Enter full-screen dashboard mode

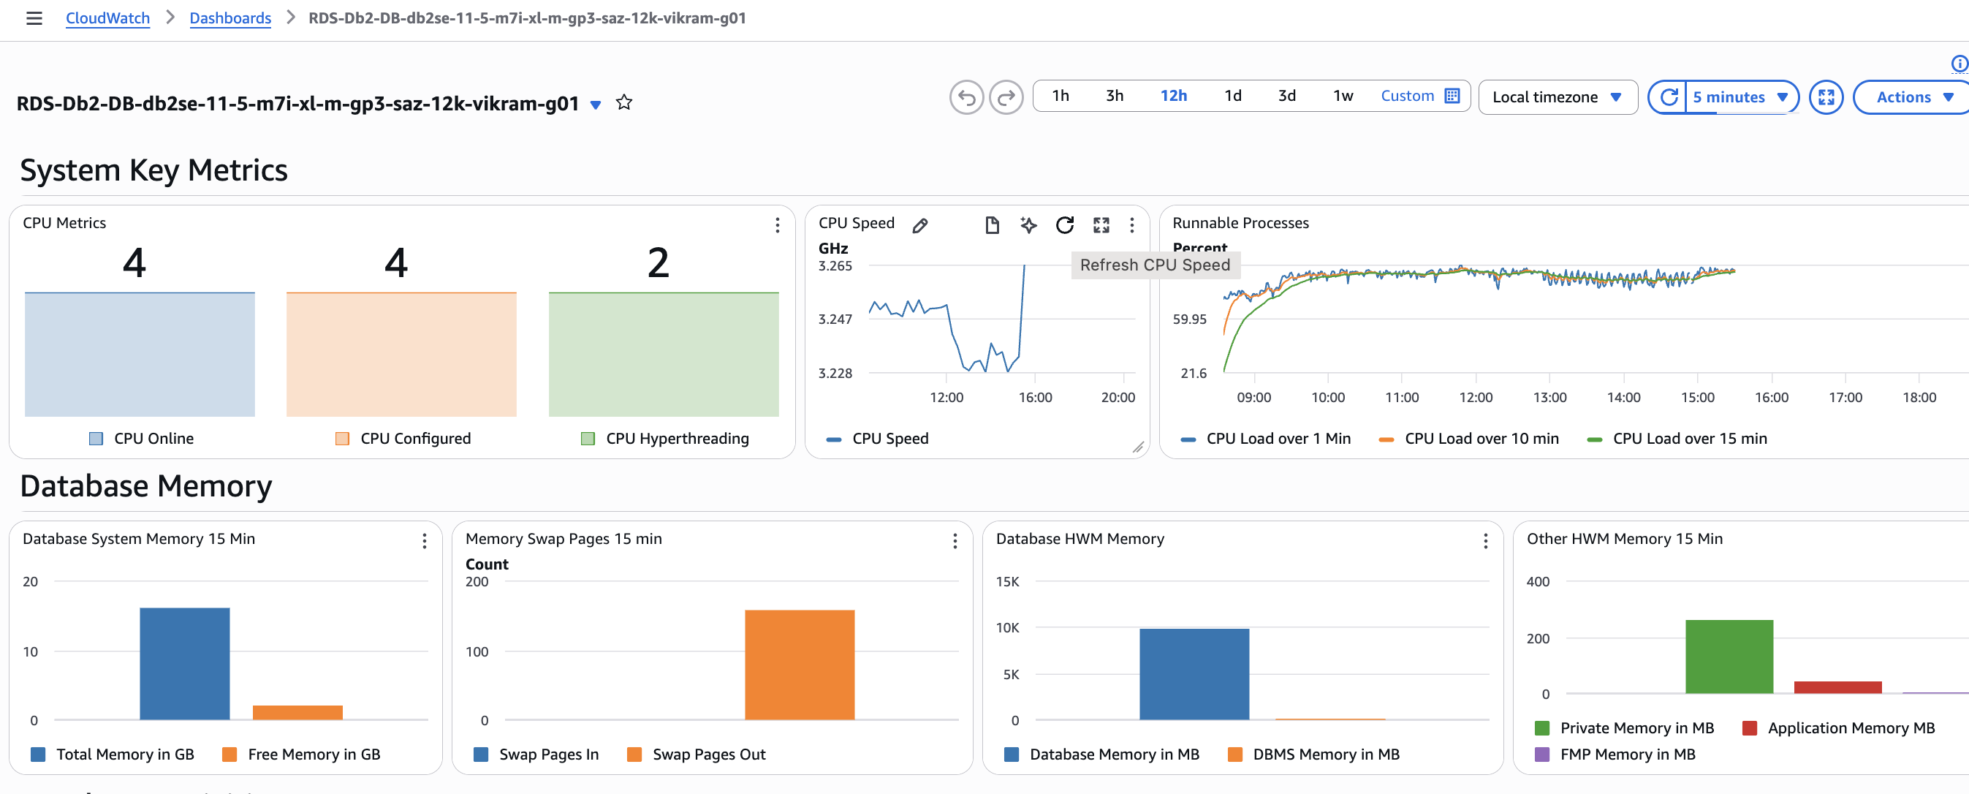[1826, 98]
